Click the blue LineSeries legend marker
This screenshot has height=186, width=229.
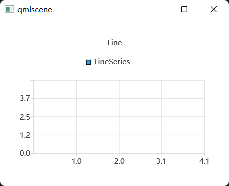pos(88,62)
